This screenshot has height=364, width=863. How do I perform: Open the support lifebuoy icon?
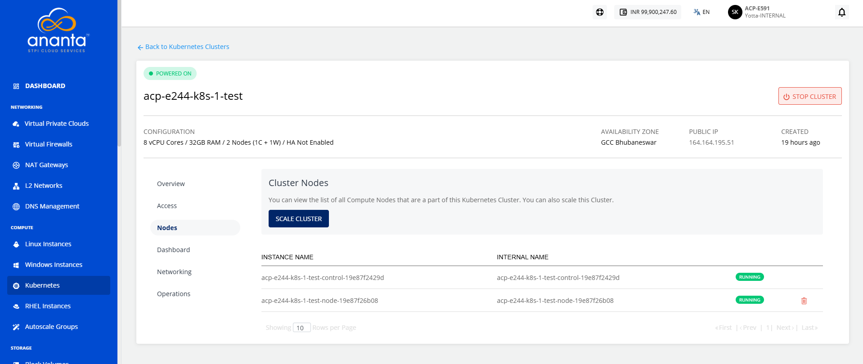click(600, 12)
